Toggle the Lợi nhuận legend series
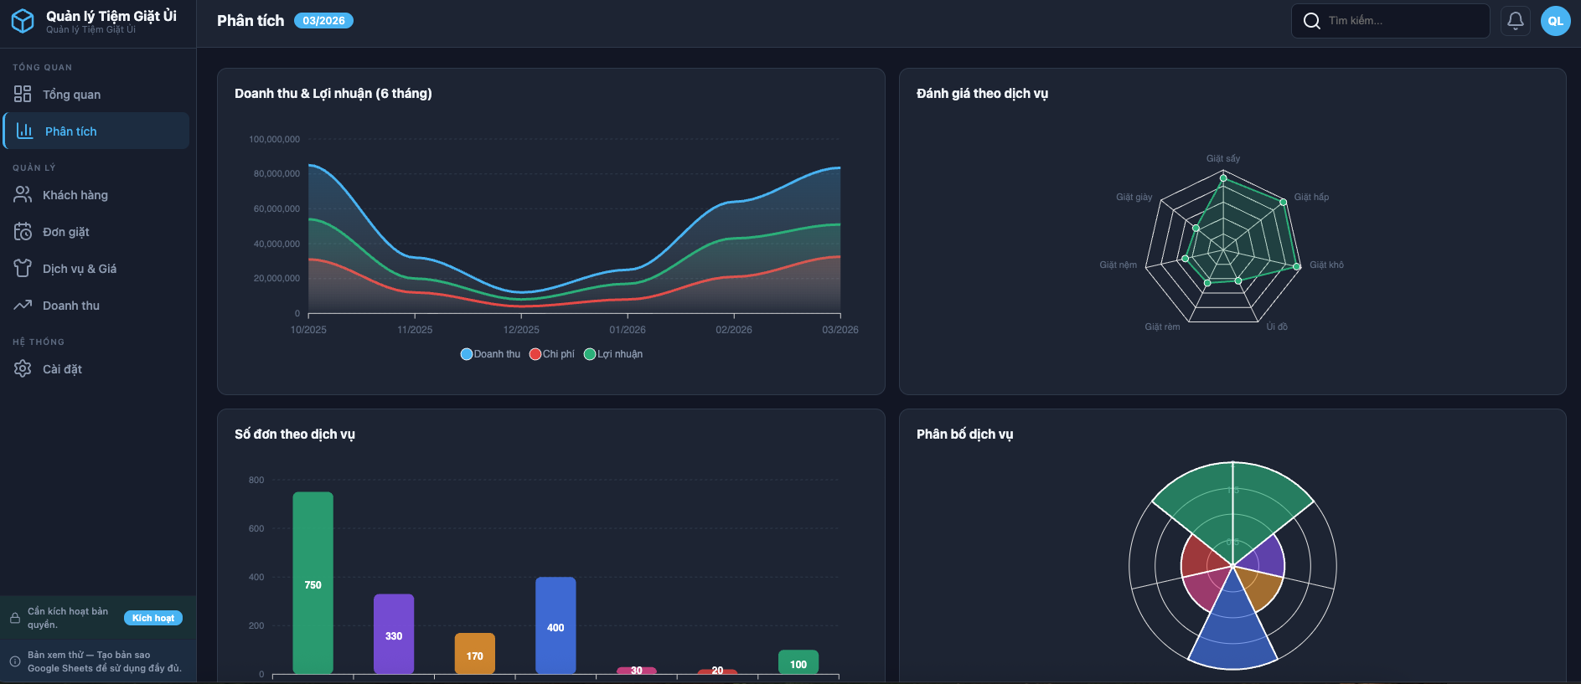Image resolution: width=1581 pixels, height=684 pixels. click(x=613, y=354)
